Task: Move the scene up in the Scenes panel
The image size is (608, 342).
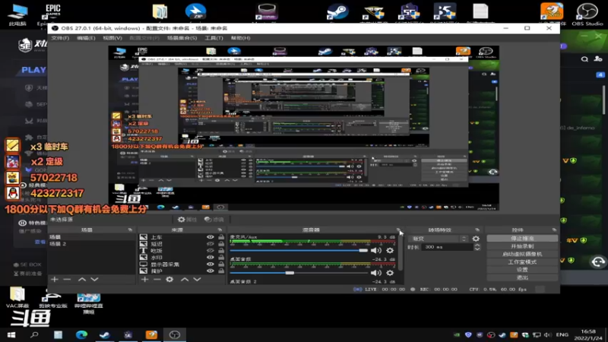Action: click(x=82, y=279)
